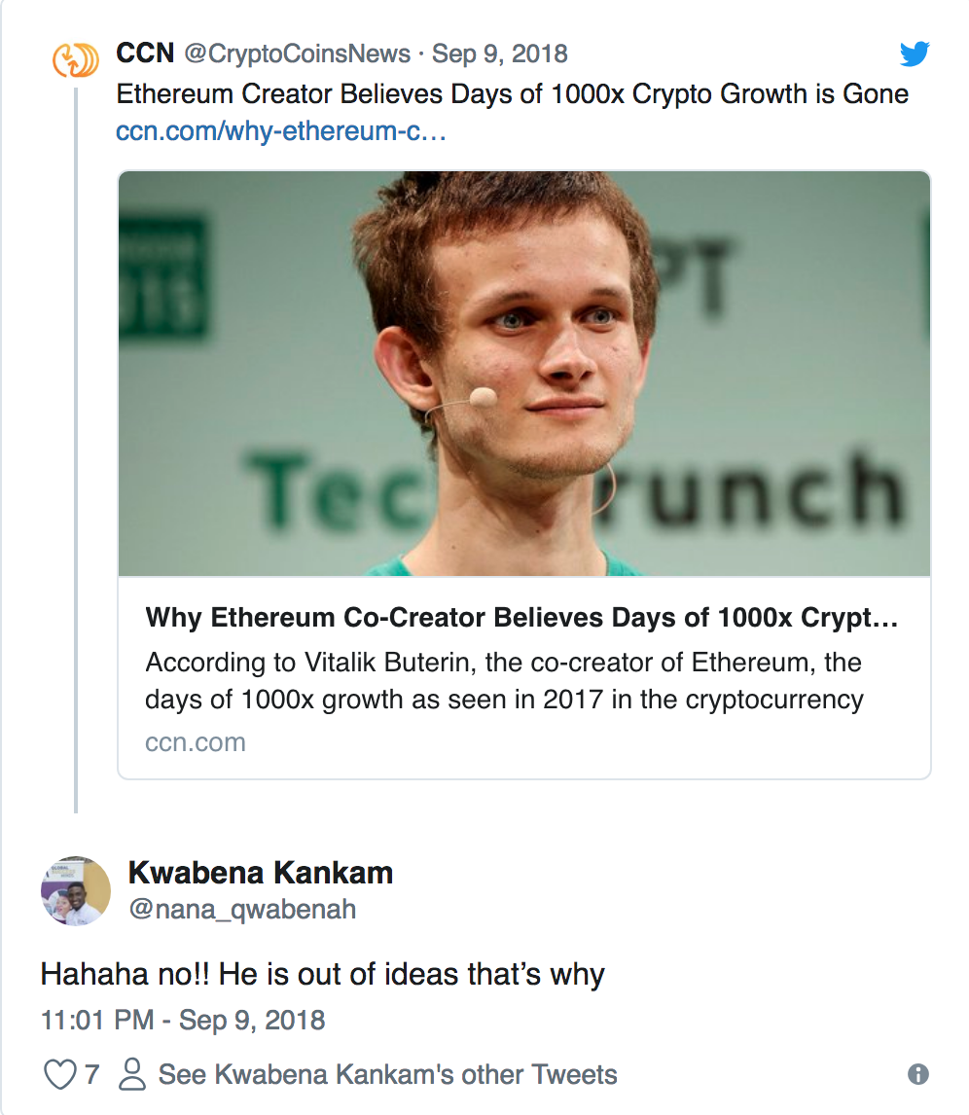Open the info icon for Twitter Ads

(x=917, y=1074)
